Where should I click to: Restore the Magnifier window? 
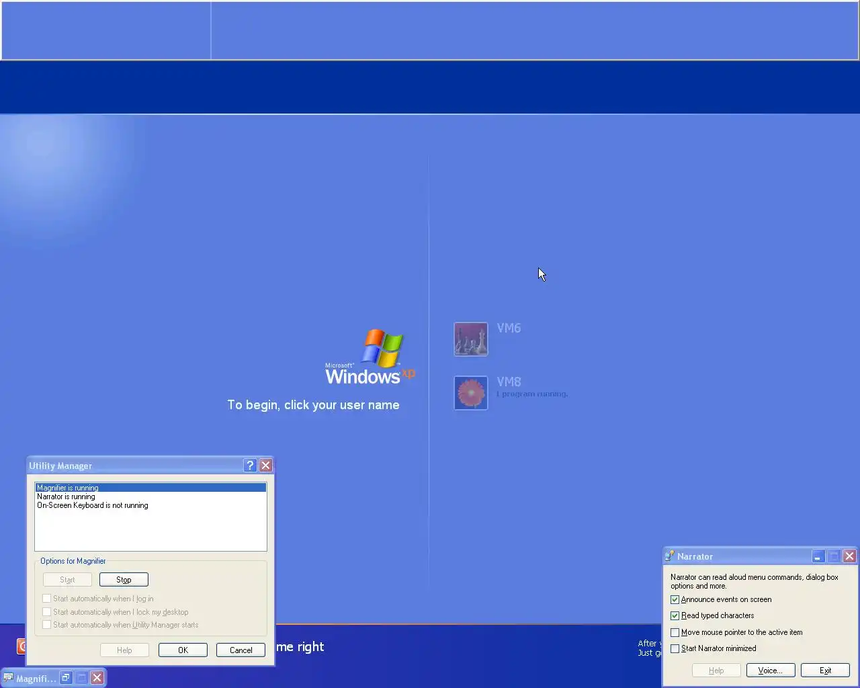[x=66, y=678]
